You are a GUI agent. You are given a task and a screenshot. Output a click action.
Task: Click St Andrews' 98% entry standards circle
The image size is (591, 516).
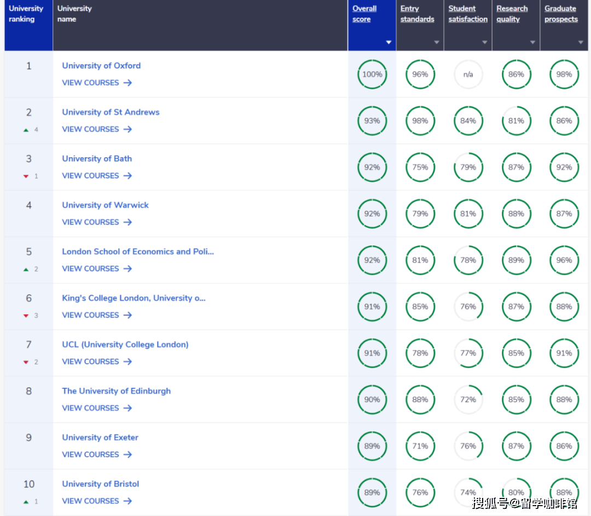[420, 121]
